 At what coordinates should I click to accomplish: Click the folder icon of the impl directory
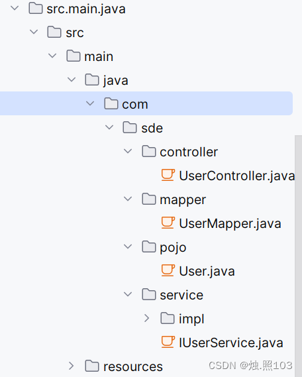pos(168,318)
